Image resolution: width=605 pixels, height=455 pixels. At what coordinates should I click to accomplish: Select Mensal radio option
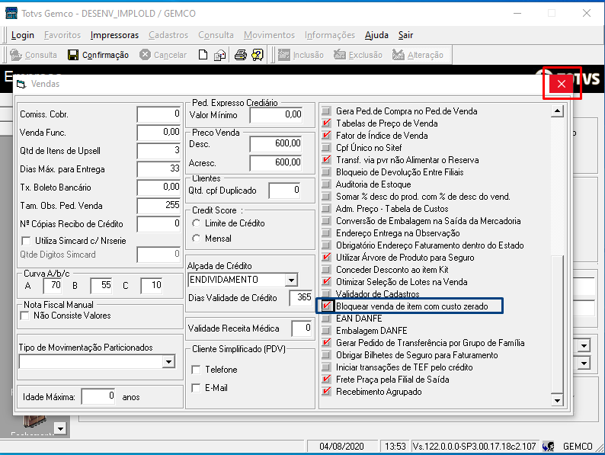tap(197, 239)
